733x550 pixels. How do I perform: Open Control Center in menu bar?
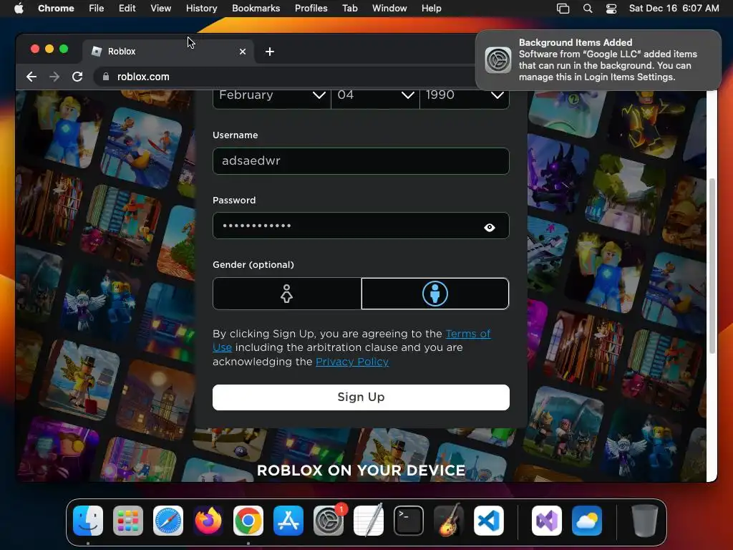tap(611, 9)
